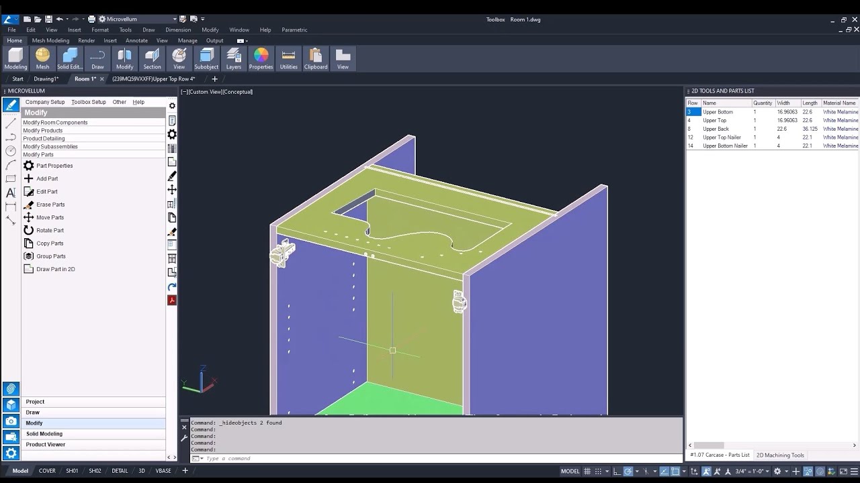This screenshot has width=860, height=483.
Task: Open the object snap settings dropdown arrow
Action: [684, 471]
